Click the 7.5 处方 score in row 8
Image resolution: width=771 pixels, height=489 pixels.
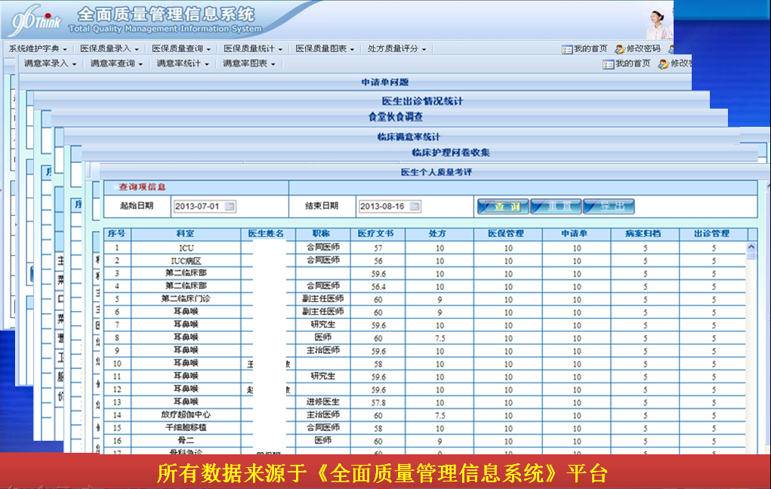(x=439, y=338)
